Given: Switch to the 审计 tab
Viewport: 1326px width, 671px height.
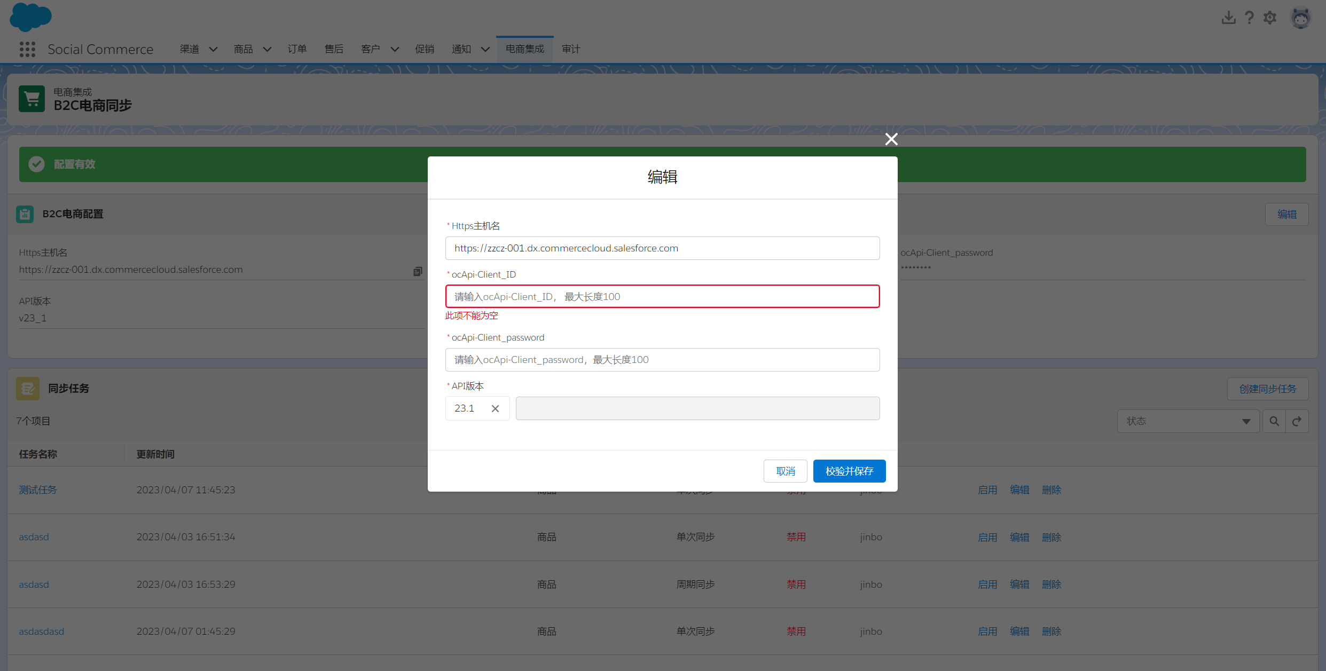Looking at the screenshot, I should coord(570,49).
